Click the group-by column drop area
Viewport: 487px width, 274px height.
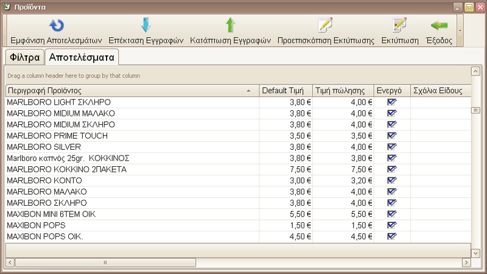[238, 76]
